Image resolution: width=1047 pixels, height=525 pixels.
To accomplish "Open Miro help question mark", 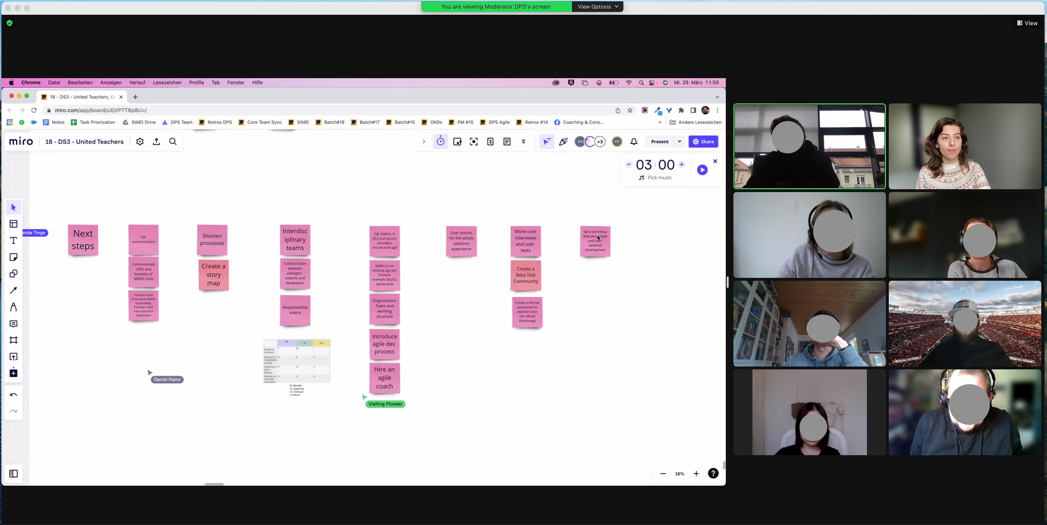I will point(713,473).
